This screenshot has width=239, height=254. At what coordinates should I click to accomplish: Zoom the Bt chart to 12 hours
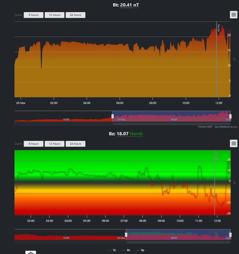tap(54, 15)
